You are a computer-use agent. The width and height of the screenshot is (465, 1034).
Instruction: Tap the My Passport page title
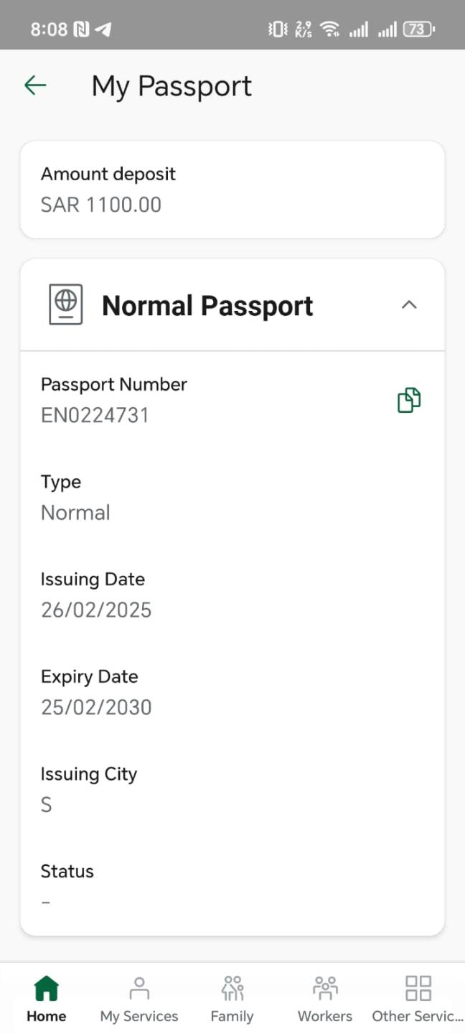point(172,86)
